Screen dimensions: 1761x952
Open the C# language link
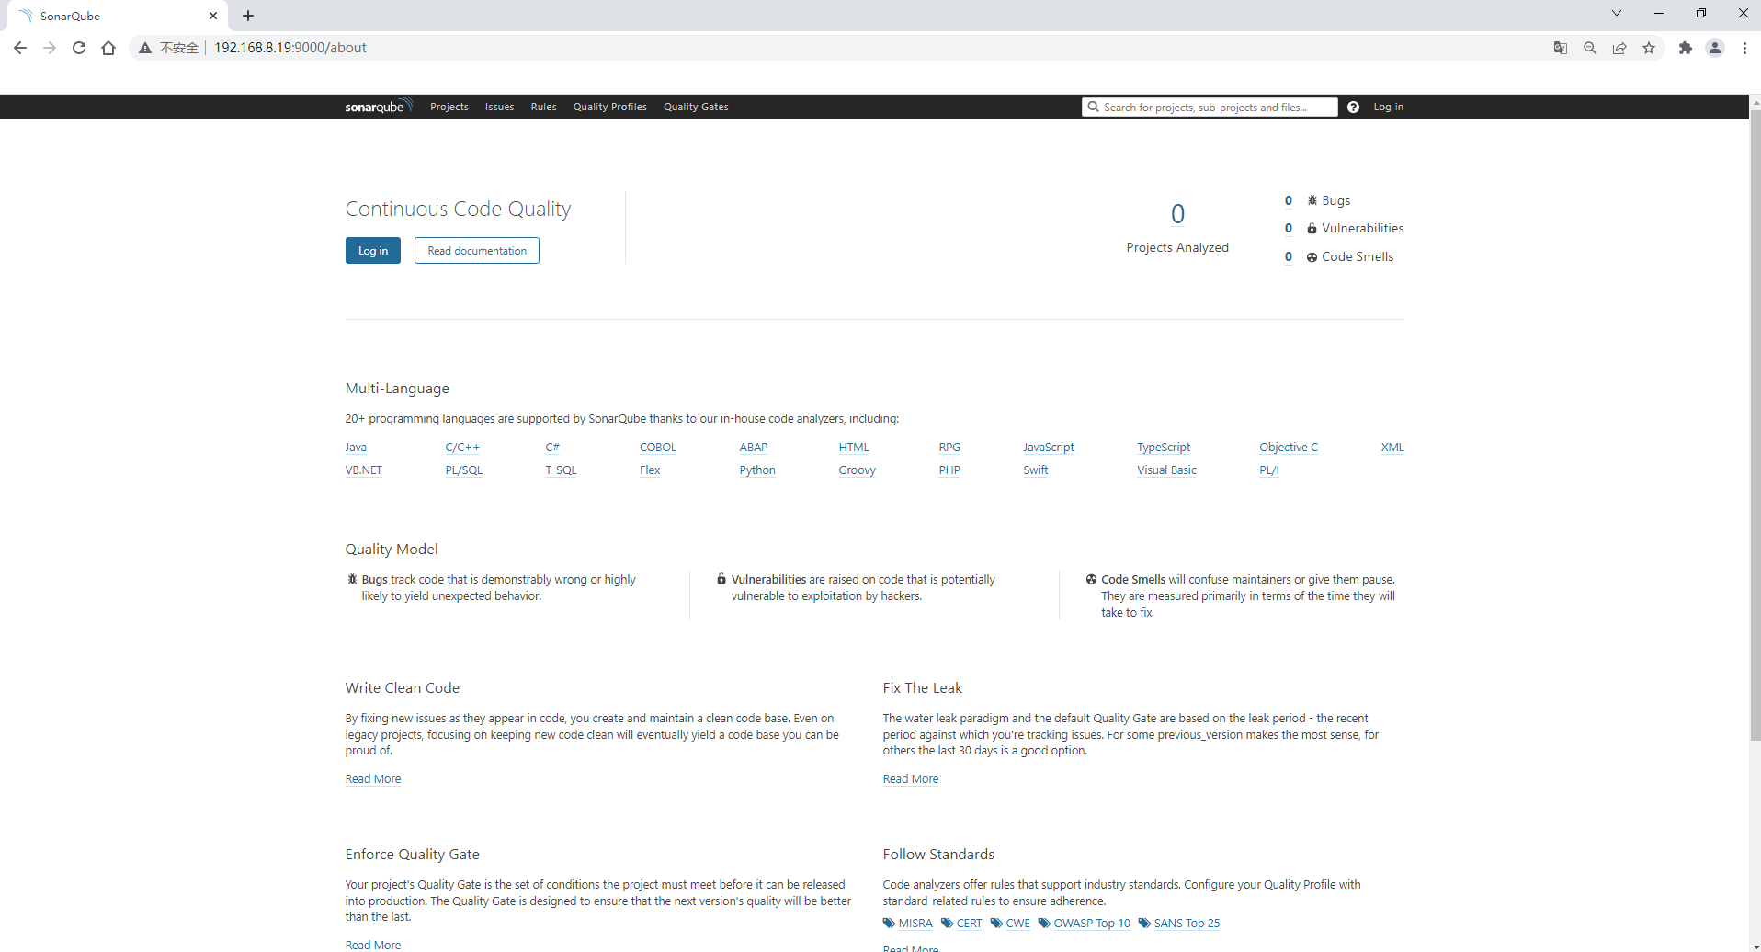pos(552,448)
